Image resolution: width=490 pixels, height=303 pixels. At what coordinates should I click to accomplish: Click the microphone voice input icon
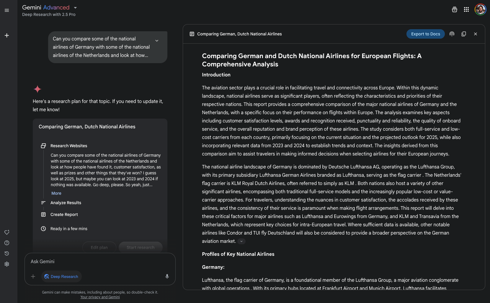click(167, 276)
